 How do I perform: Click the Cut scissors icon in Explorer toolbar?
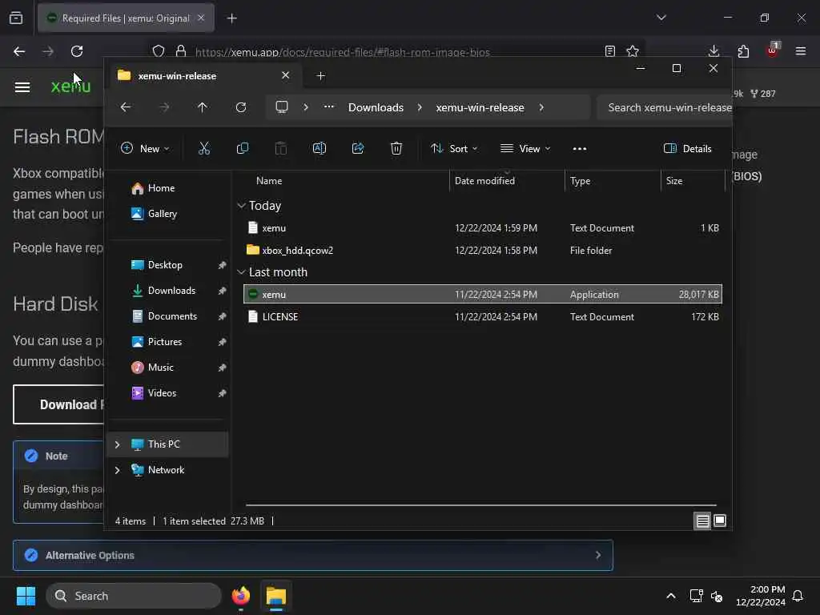tap(204, 148)
